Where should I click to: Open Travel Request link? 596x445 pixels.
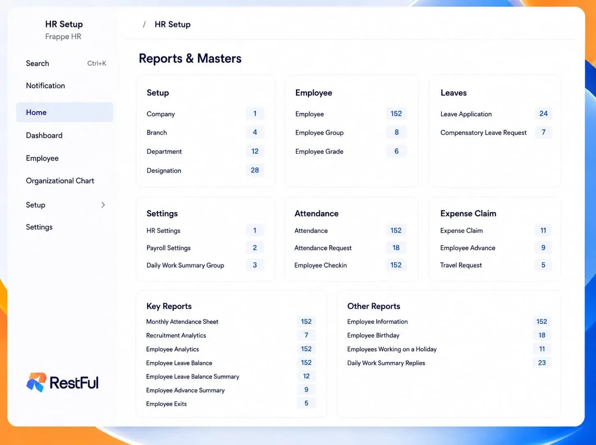click(461, 265)
